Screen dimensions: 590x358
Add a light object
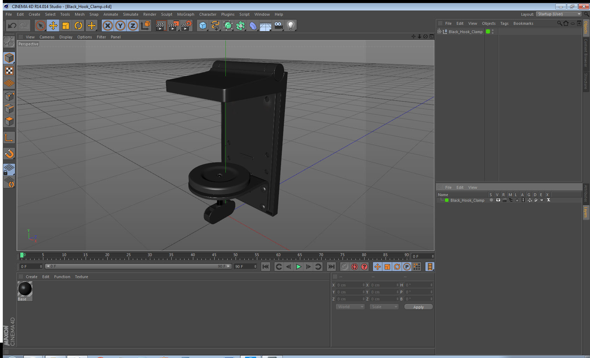[x=291, y=25]
